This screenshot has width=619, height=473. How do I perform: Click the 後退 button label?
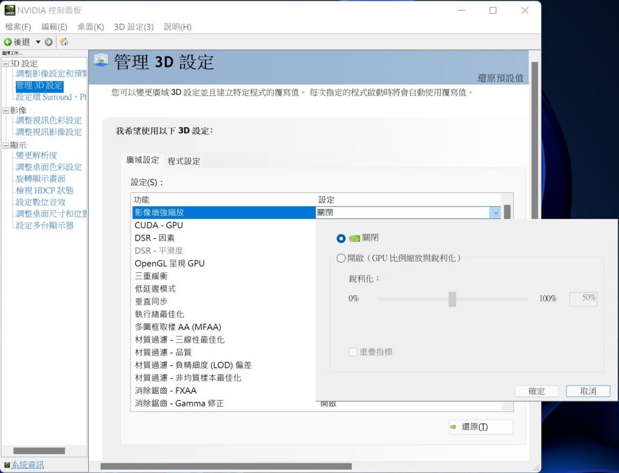coord(22,42)
